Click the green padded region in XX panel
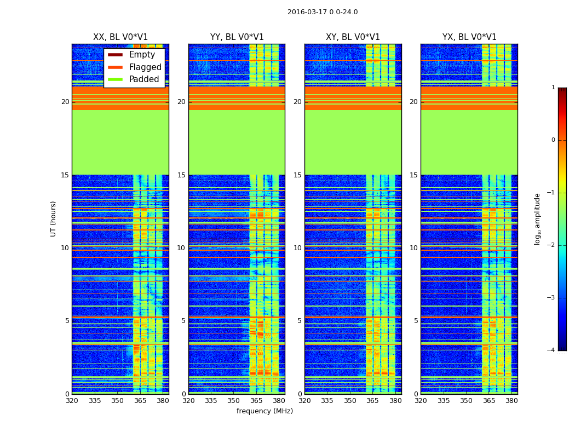575x438 pixels. [120, 142]
